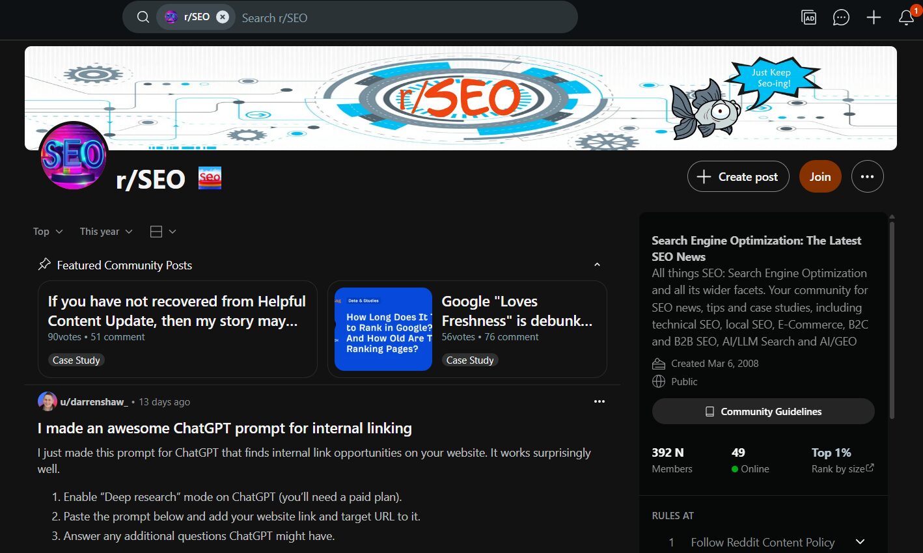Open the Google Loves Freshness thumbnail
This screenshot has width=923, height=553.
(383, 329)
